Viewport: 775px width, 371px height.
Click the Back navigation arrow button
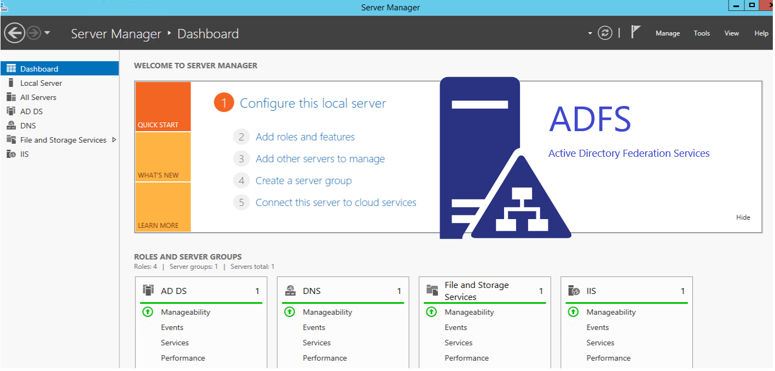click(x=14, y=33)
